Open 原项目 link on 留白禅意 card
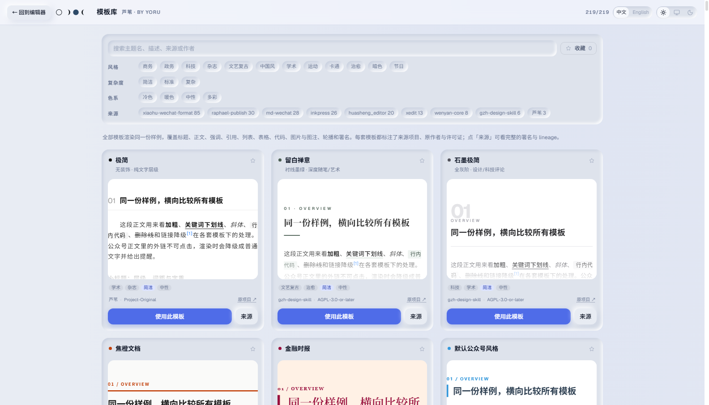 coord(416,300)
